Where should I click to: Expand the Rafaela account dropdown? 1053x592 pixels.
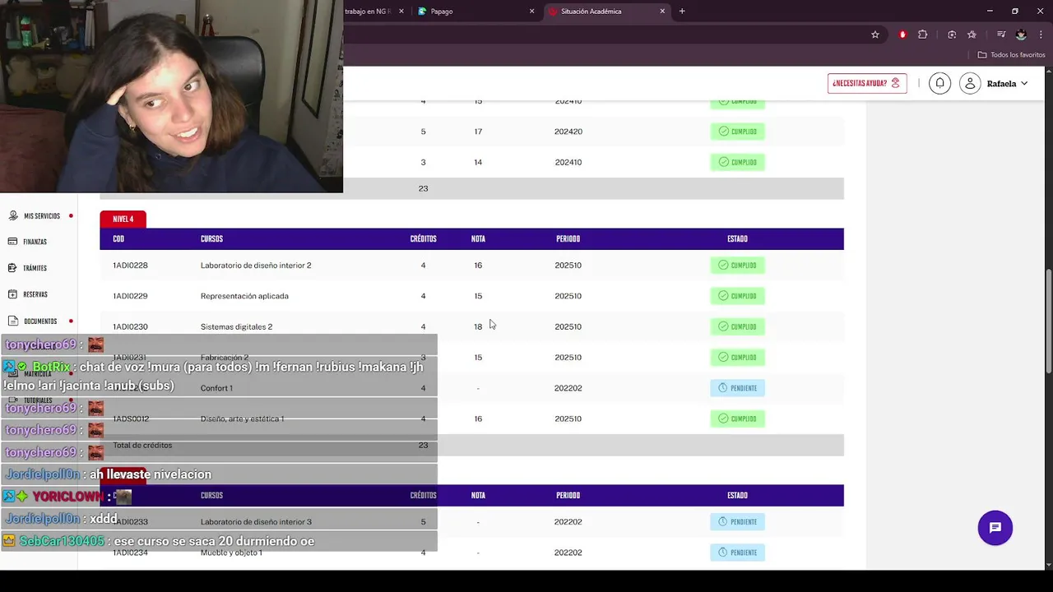pyautogui.click(x=1024, y=84)
